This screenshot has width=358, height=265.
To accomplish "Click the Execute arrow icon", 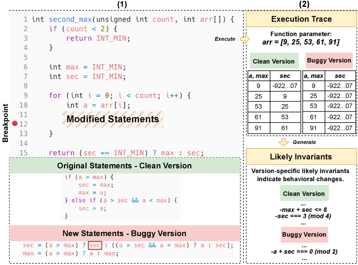I will pyautogui.click(x=245, y=39).
